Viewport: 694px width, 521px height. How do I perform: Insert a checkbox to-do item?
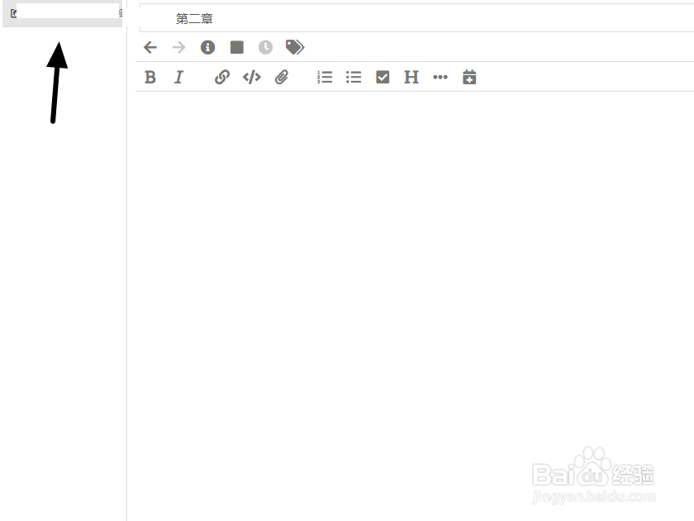point(383,78)
